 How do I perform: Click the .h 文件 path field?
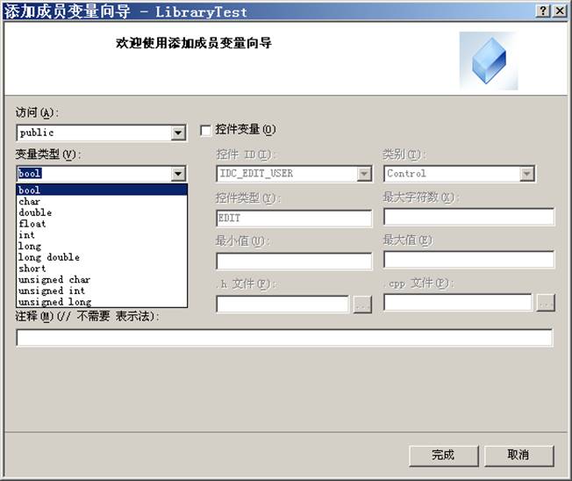pos(282,304)
